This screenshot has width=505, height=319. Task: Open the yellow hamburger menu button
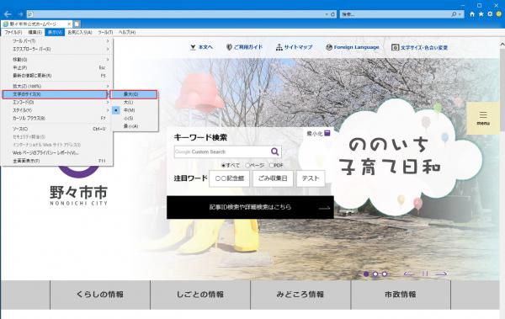483,118
